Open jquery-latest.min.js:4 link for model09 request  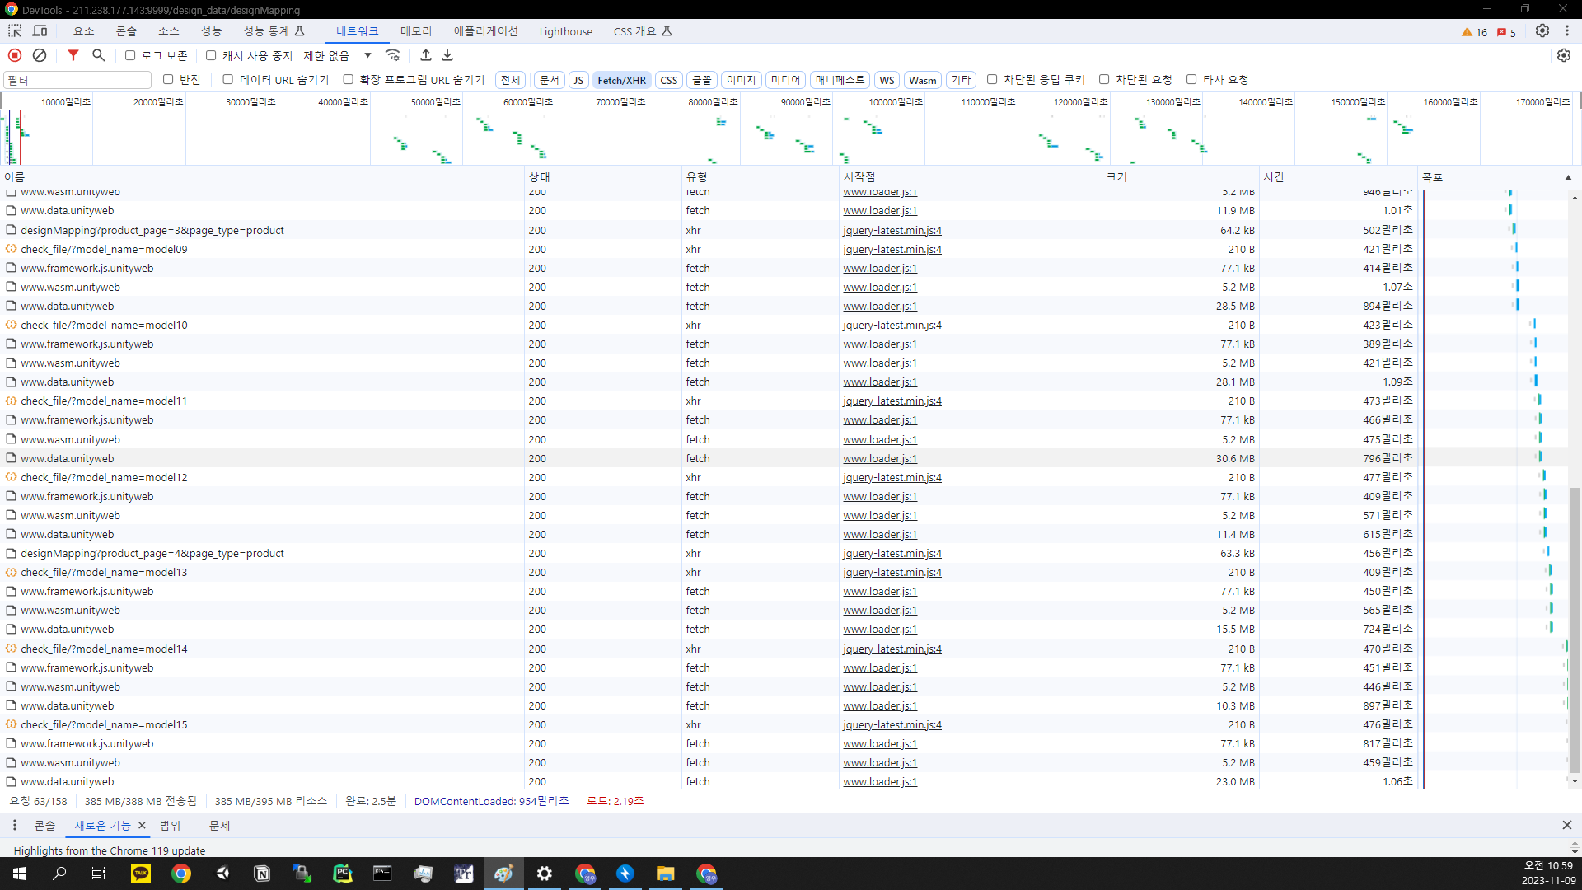coord(892,249)
